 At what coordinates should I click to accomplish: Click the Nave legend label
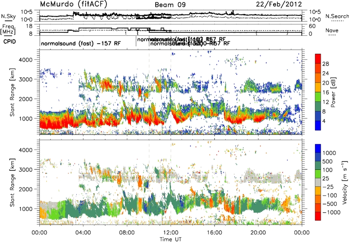(x=332, y=31)
